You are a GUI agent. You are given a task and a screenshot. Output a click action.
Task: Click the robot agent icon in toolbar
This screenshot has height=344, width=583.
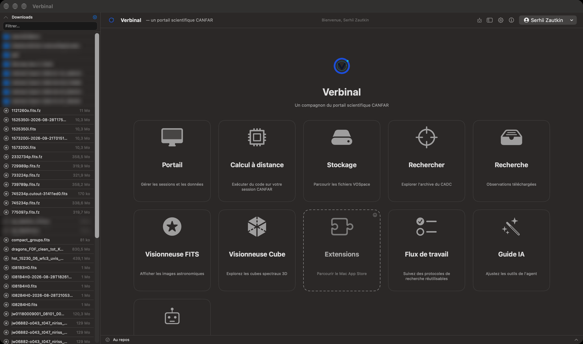pyautogui.click(x=479, y=20)
